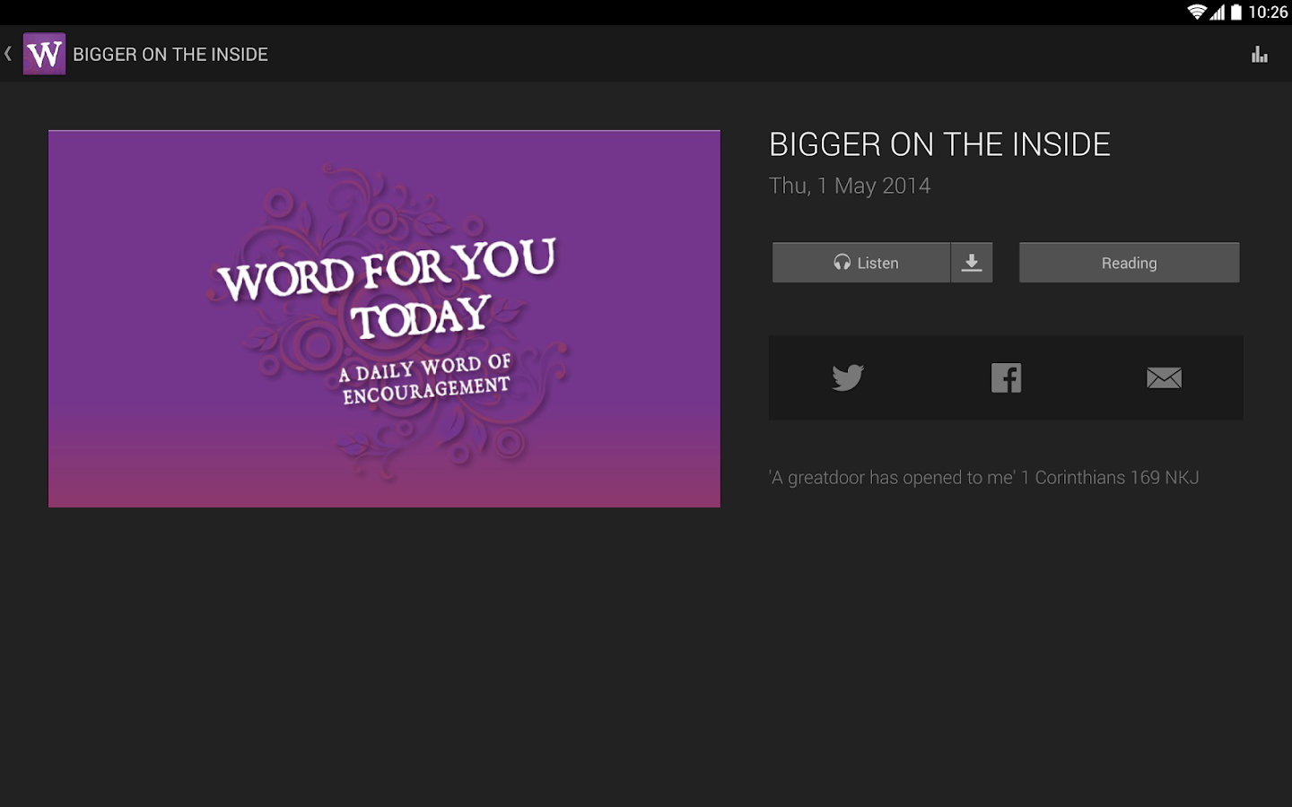Check the Wi-Fi status icon
This screenshot has width=1292, height=807.
[1197, 12]
